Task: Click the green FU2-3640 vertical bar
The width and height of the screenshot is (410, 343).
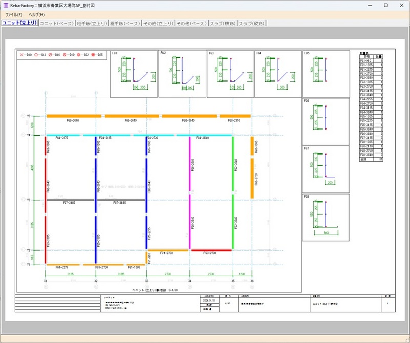Action: 233,164
